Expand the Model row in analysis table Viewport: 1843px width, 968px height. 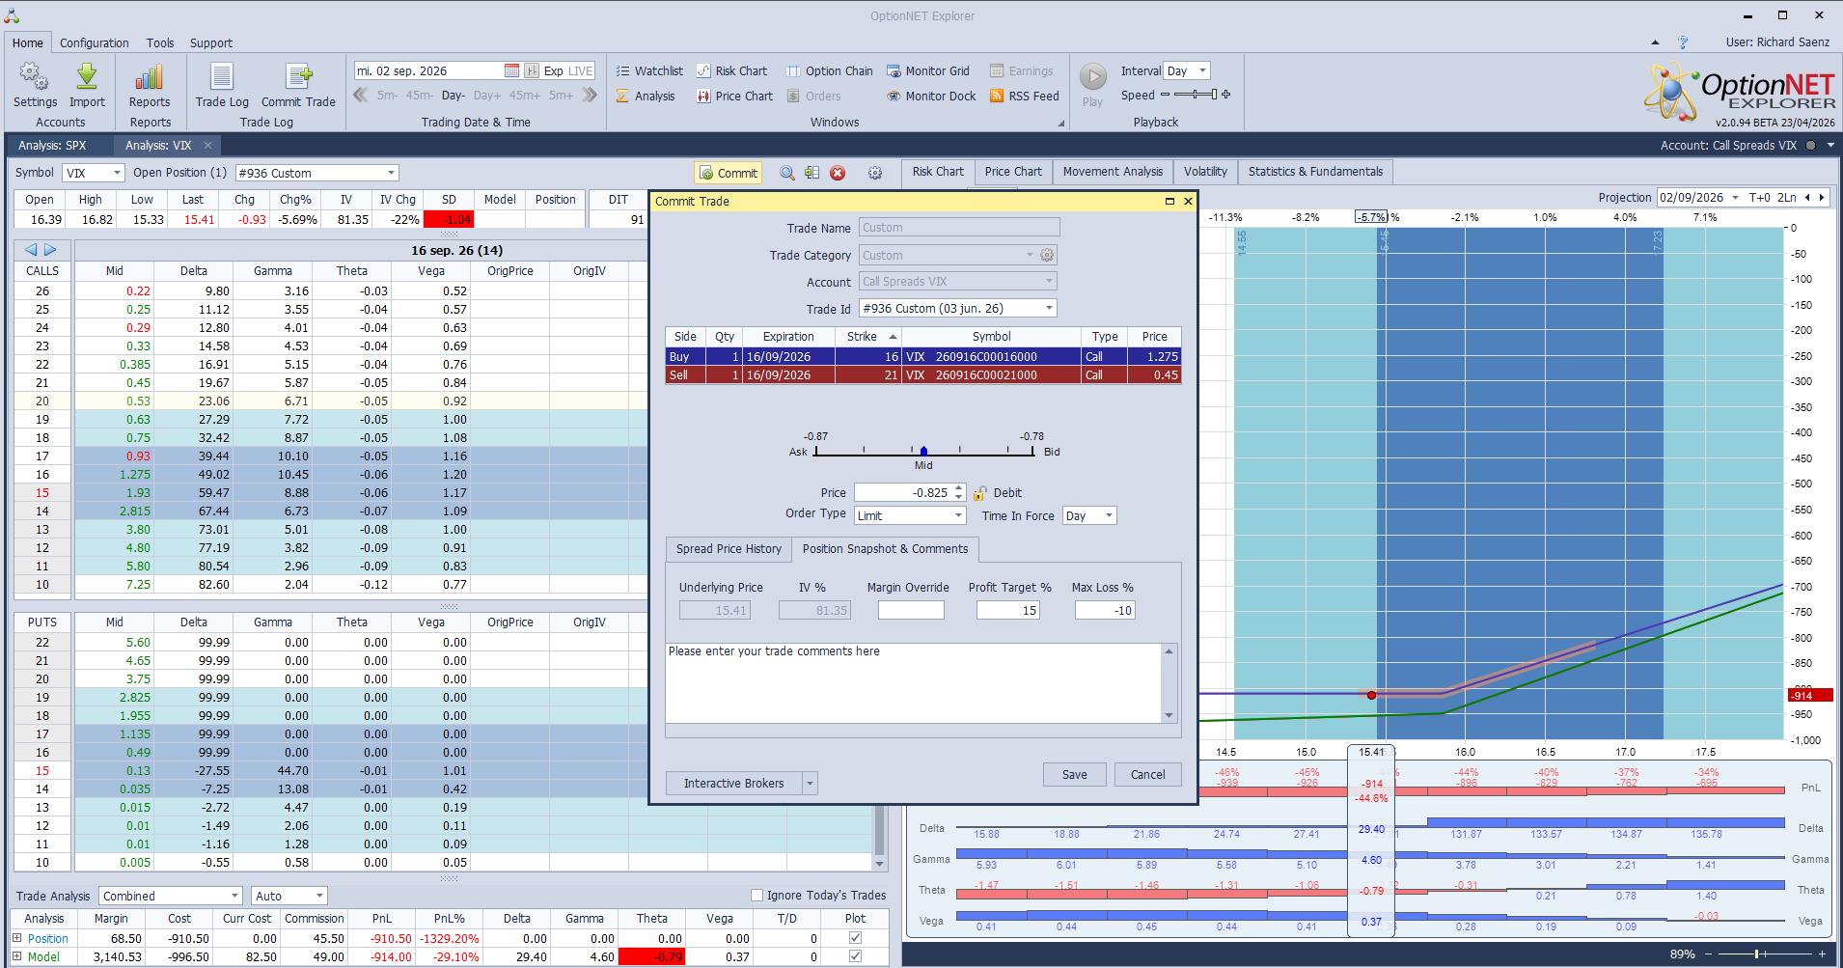click(17, 956)
